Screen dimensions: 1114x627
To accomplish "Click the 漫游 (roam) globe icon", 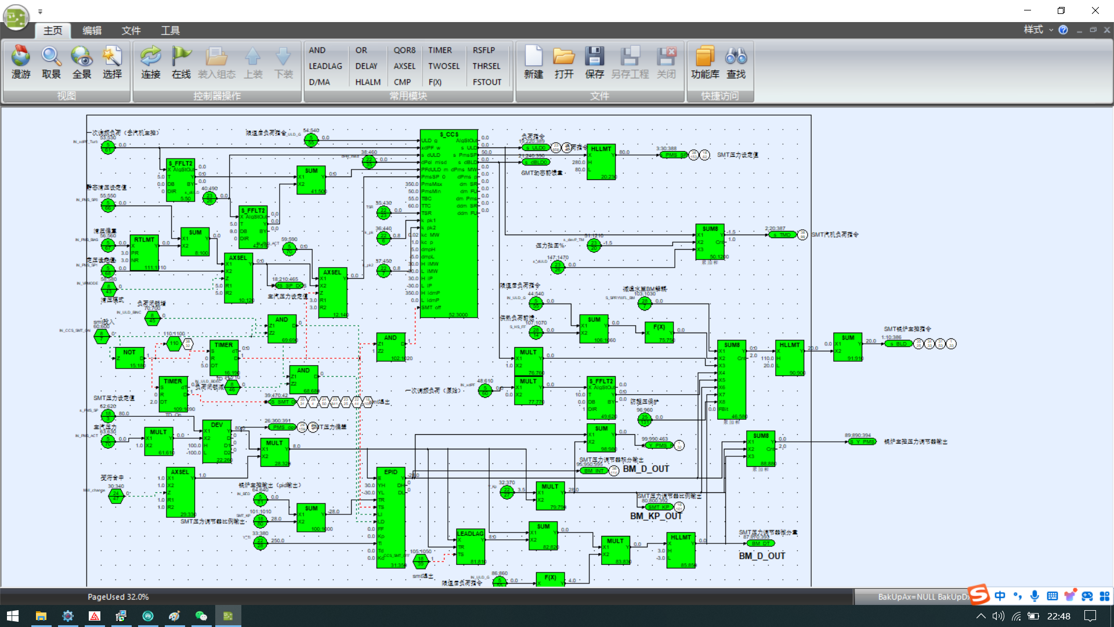I will click(x=21, y=56).
